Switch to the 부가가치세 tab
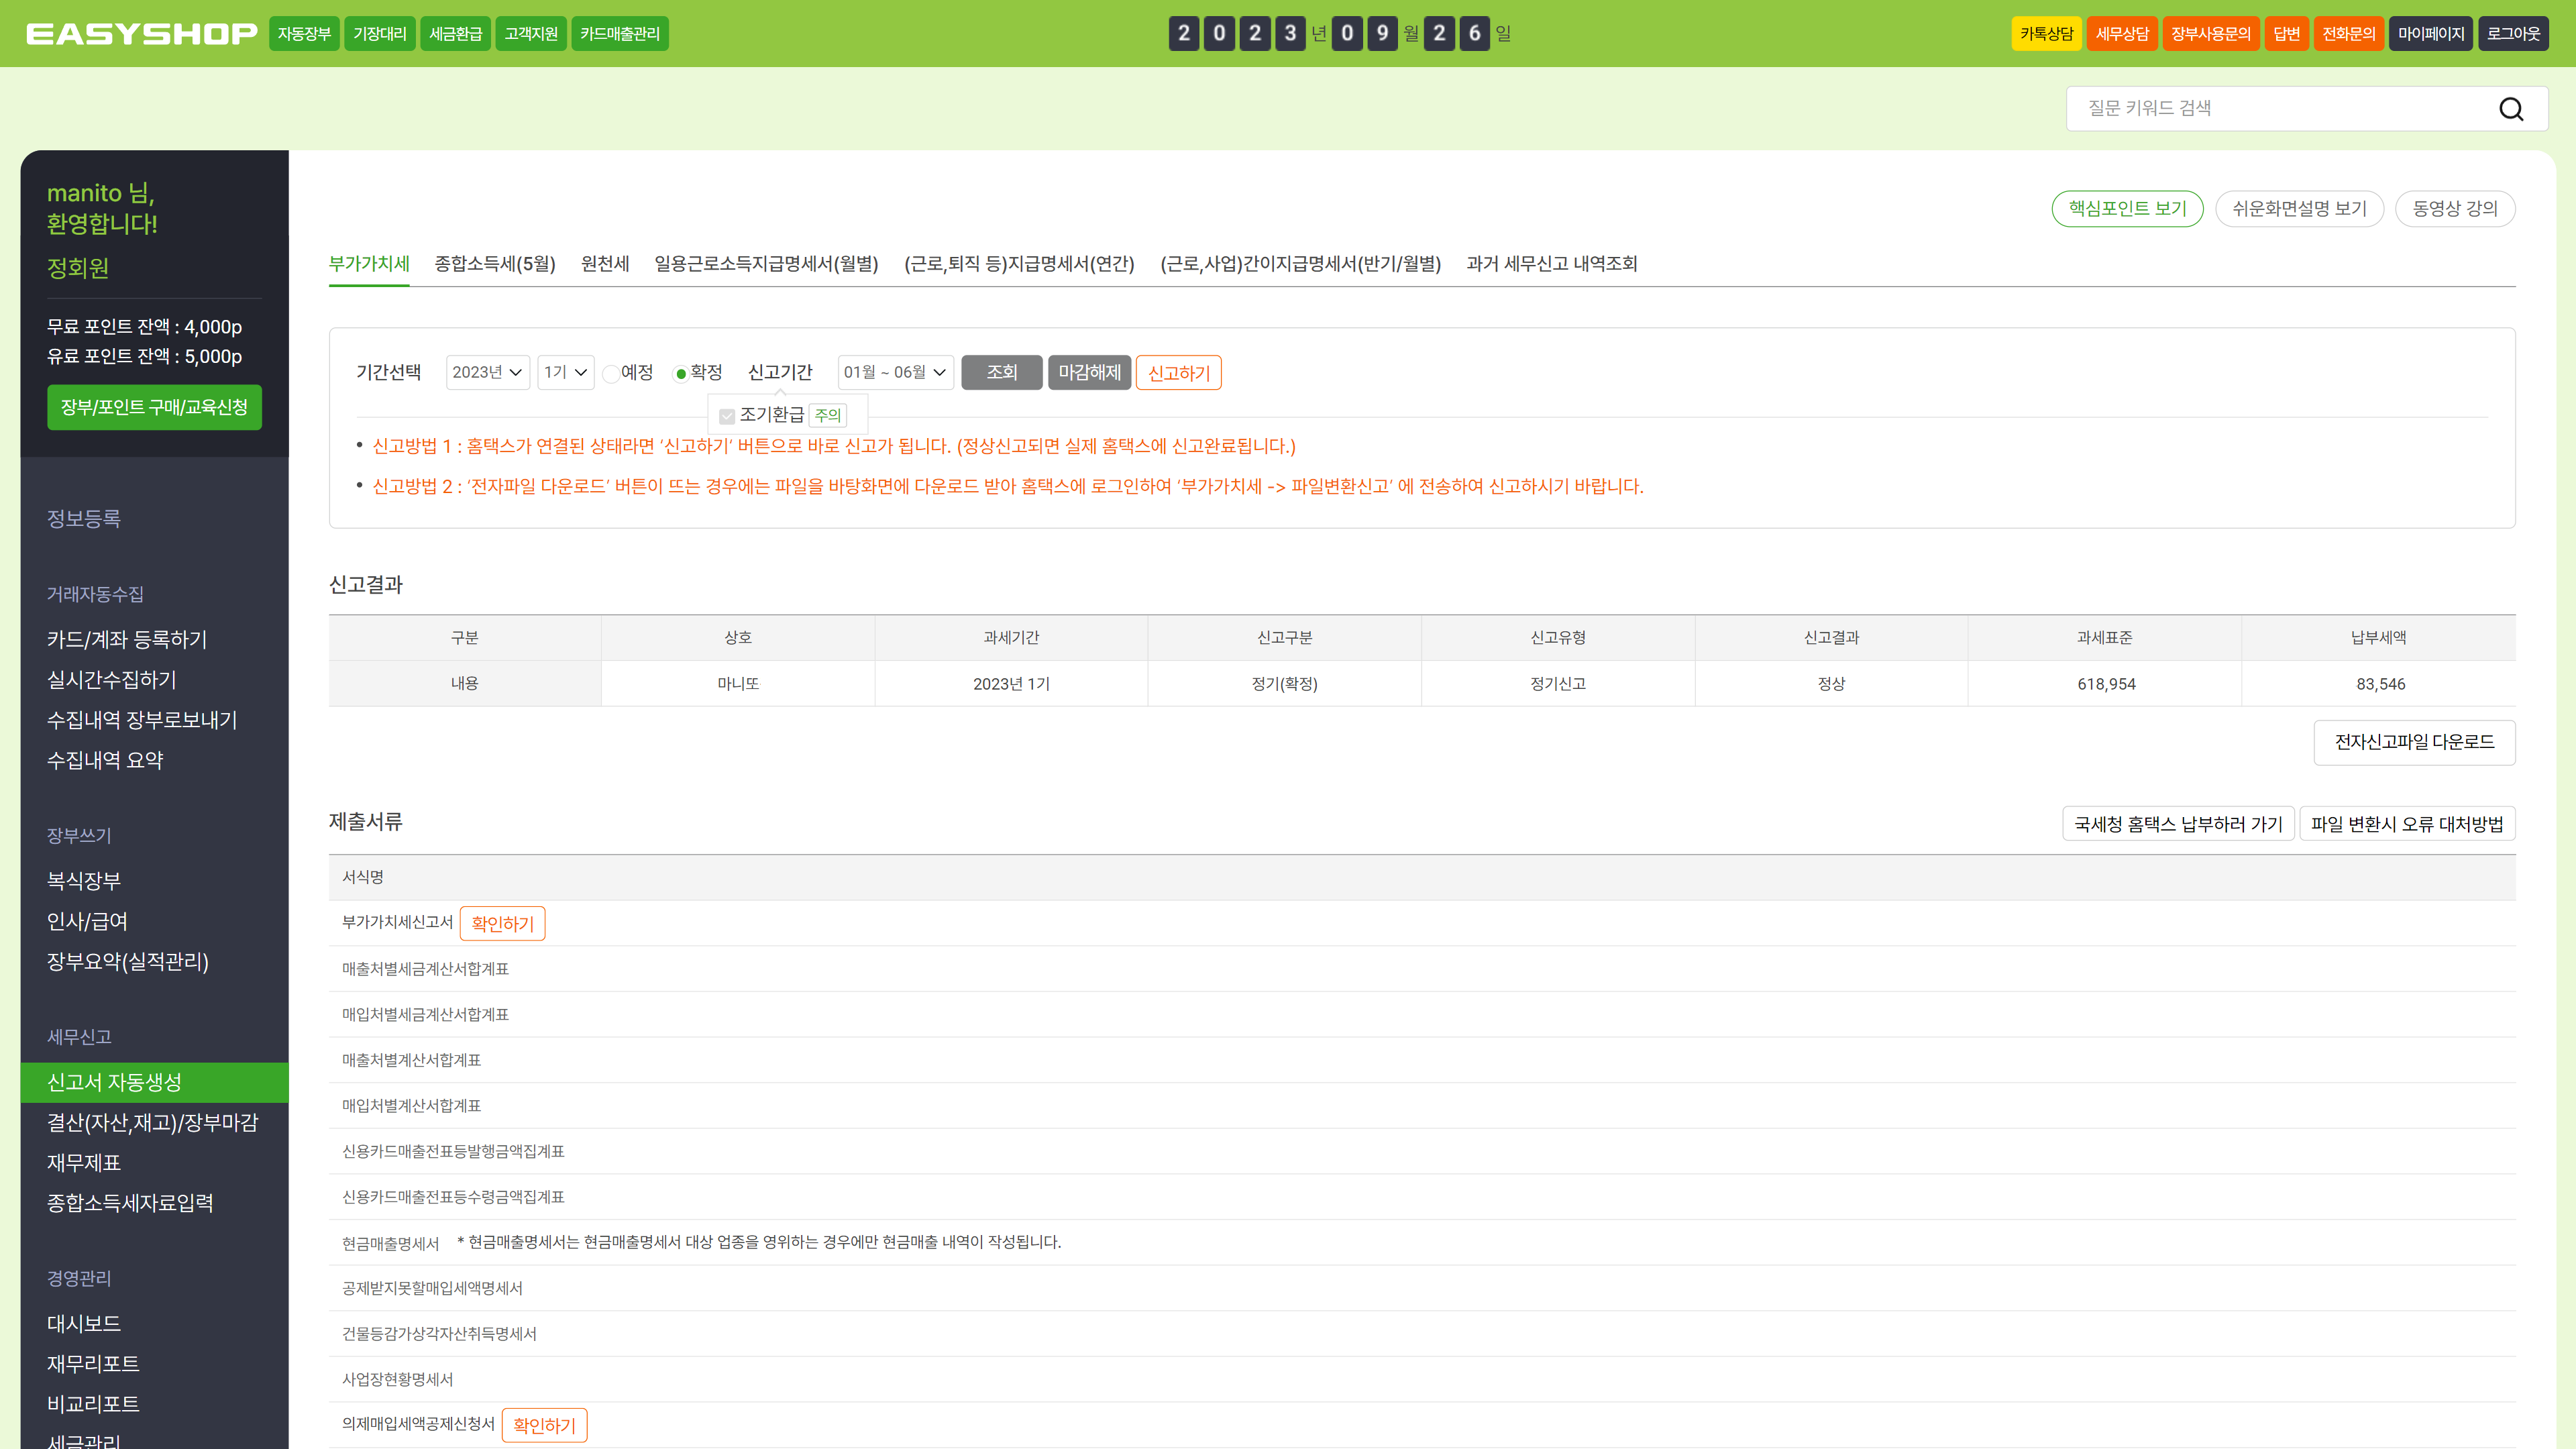The height and width of the screenshot is (1449, 2576). [369, 264]
